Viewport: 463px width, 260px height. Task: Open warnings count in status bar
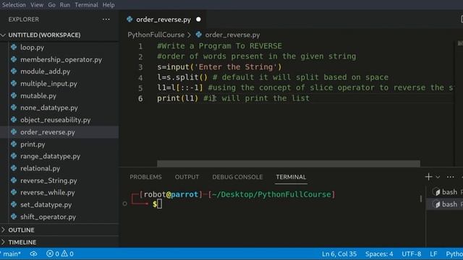coord(67,253)
